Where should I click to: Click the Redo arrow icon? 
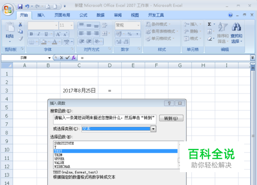(x=38, y=7)
